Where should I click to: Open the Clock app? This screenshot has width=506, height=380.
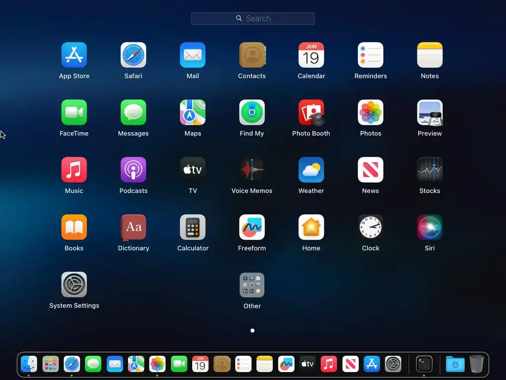(371, 227)
